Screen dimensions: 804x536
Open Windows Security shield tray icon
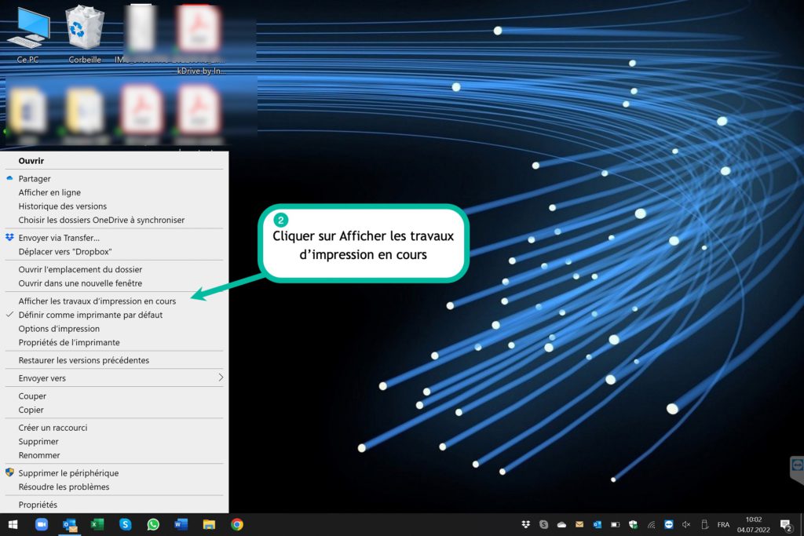[x=633, y=525]
